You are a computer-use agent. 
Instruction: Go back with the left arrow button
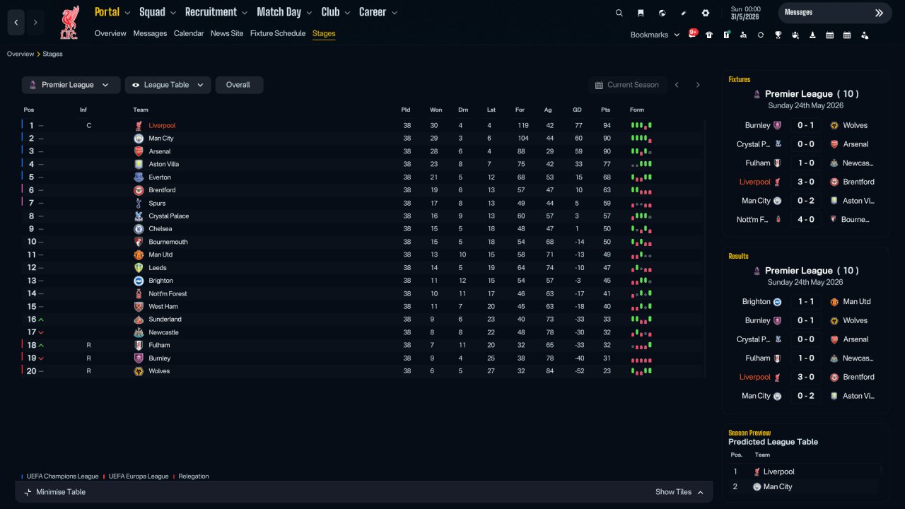tap(16, 23)
